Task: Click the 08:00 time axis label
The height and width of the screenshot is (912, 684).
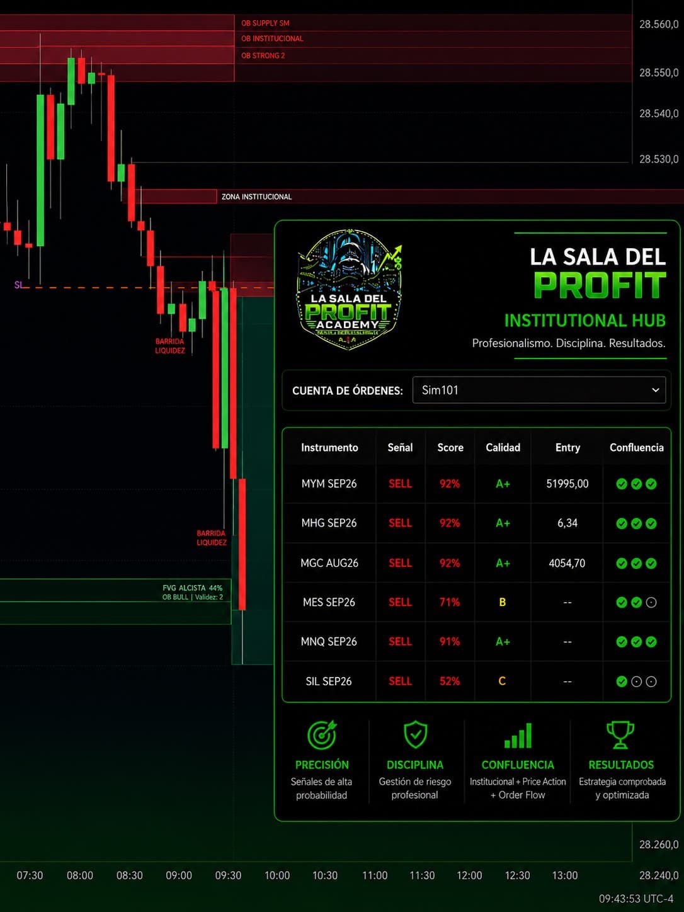Action: click(x=80, y=875)
